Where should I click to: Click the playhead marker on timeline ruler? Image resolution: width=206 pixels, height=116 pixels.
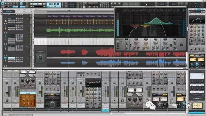coord(69,11)
